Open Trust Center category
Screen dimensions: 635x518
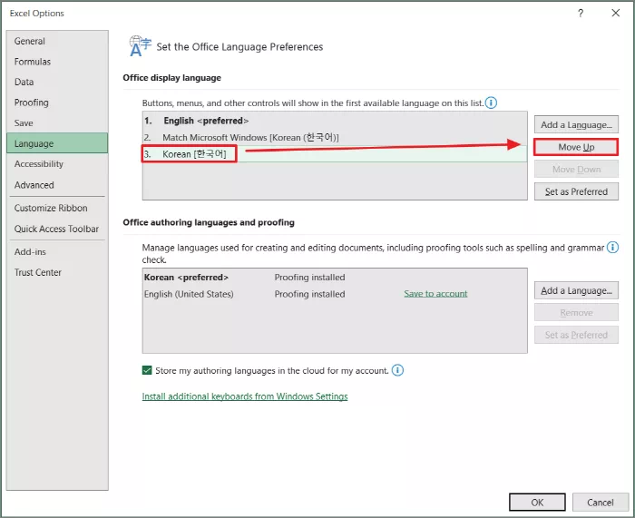(x=57, y=272)
